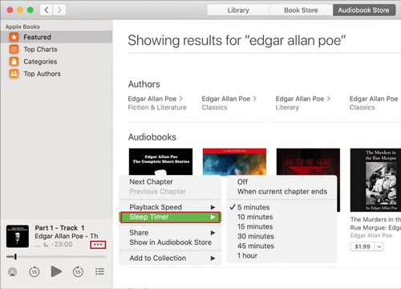The height and width of the screenshot is (289, 401).
Task: Switch to the Book Store tab
Action: [301, 10]
